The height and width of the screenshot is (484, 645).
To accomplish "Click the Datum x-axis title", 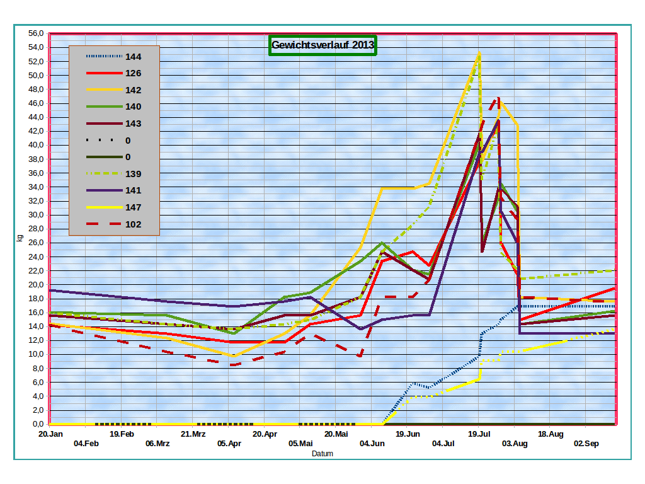I will pos(322,454).
